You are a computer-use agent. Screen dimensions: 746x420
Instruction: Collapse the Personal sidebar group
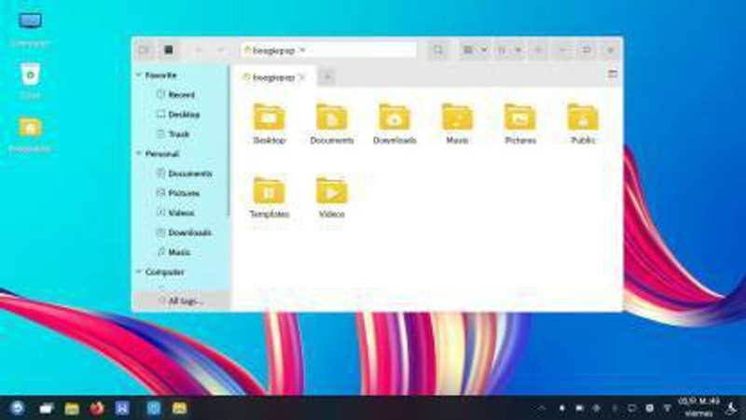pyautogui.click(x=139, y=153)
